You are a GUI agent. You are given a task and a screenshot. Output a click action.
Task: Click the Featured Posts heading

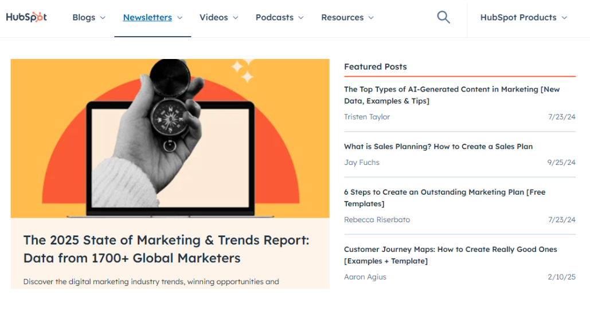pos(375,66)
